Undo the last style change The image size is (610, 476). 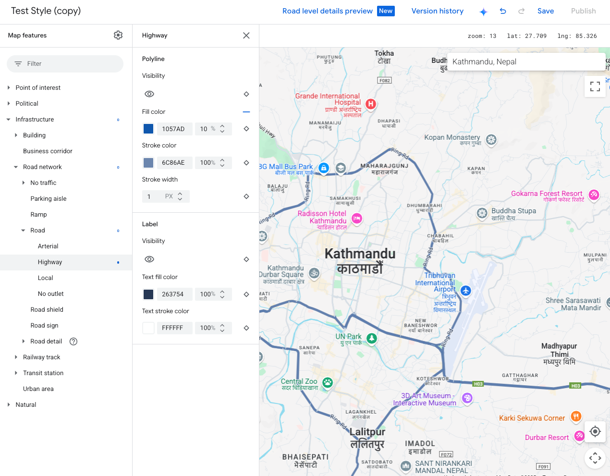coord(502,11)
